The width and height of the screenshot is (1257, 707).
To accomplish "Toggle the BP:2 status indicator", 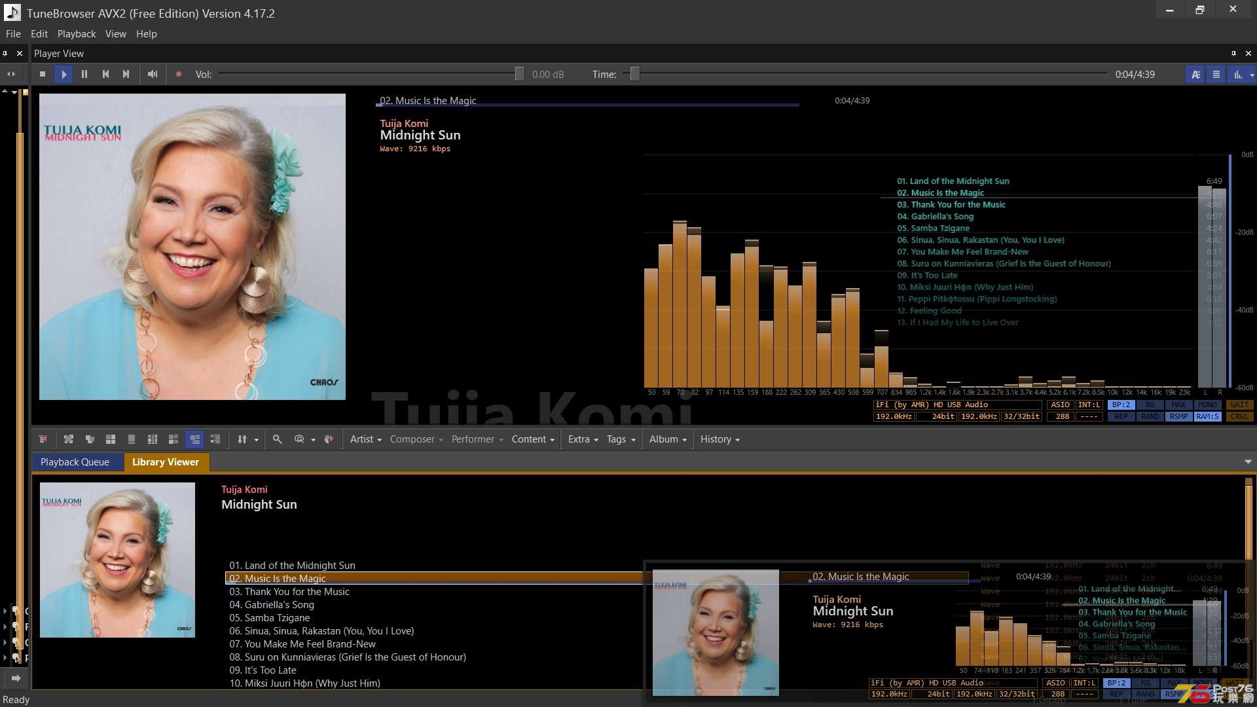I will (1121, 405).
